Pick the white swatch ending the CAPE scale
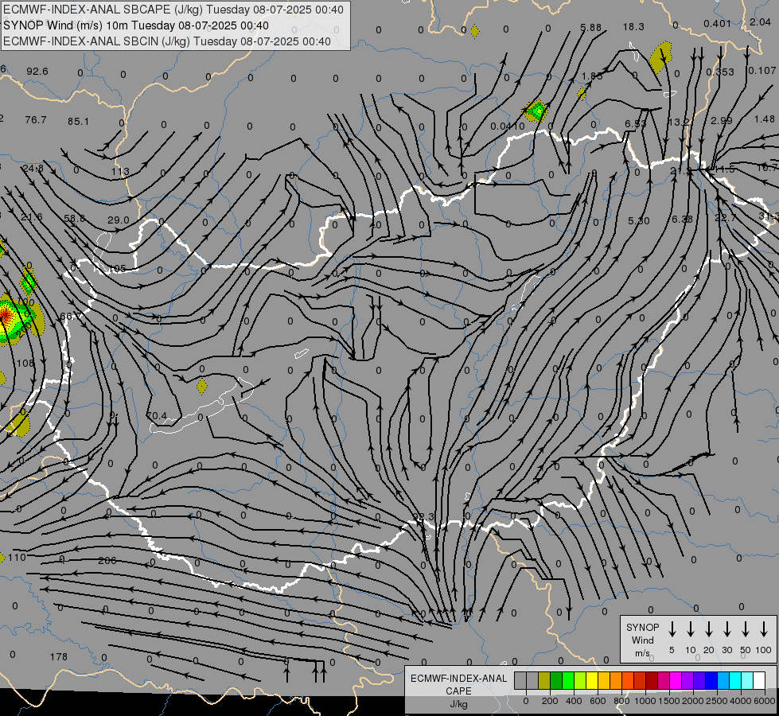Image resolution: width=779 pixels, height=716 pixels. point(758,681)
